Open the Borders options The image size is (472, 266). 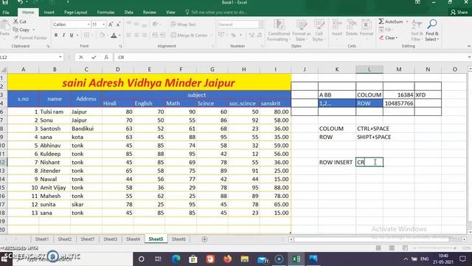point(87,35)
